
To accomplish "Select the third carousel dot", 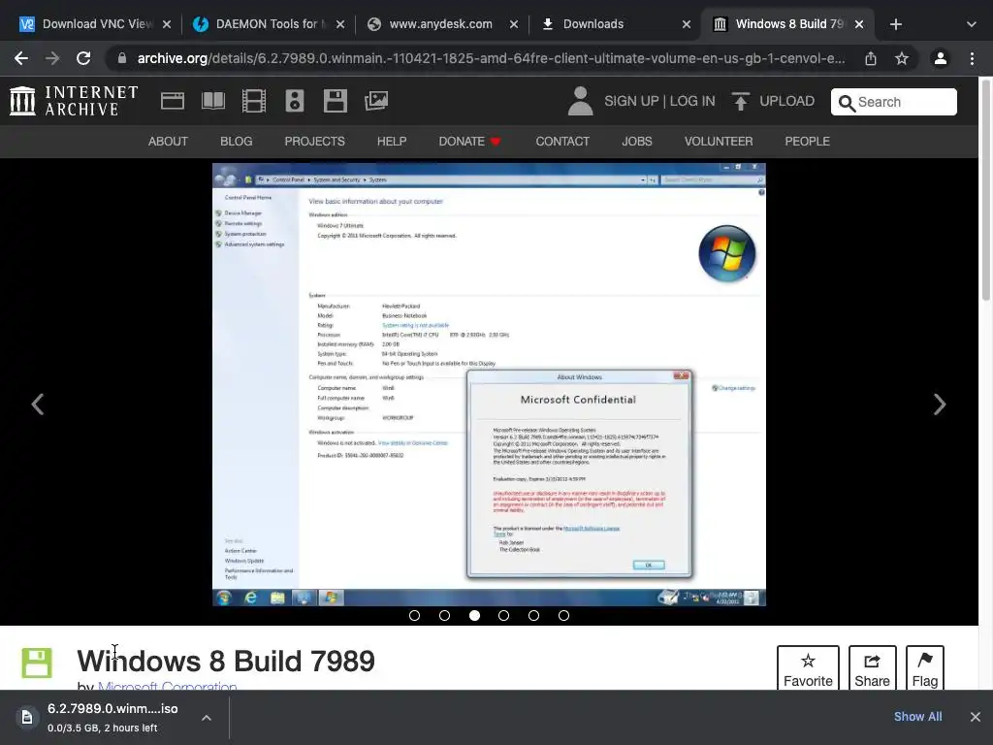I will [474, 616].
